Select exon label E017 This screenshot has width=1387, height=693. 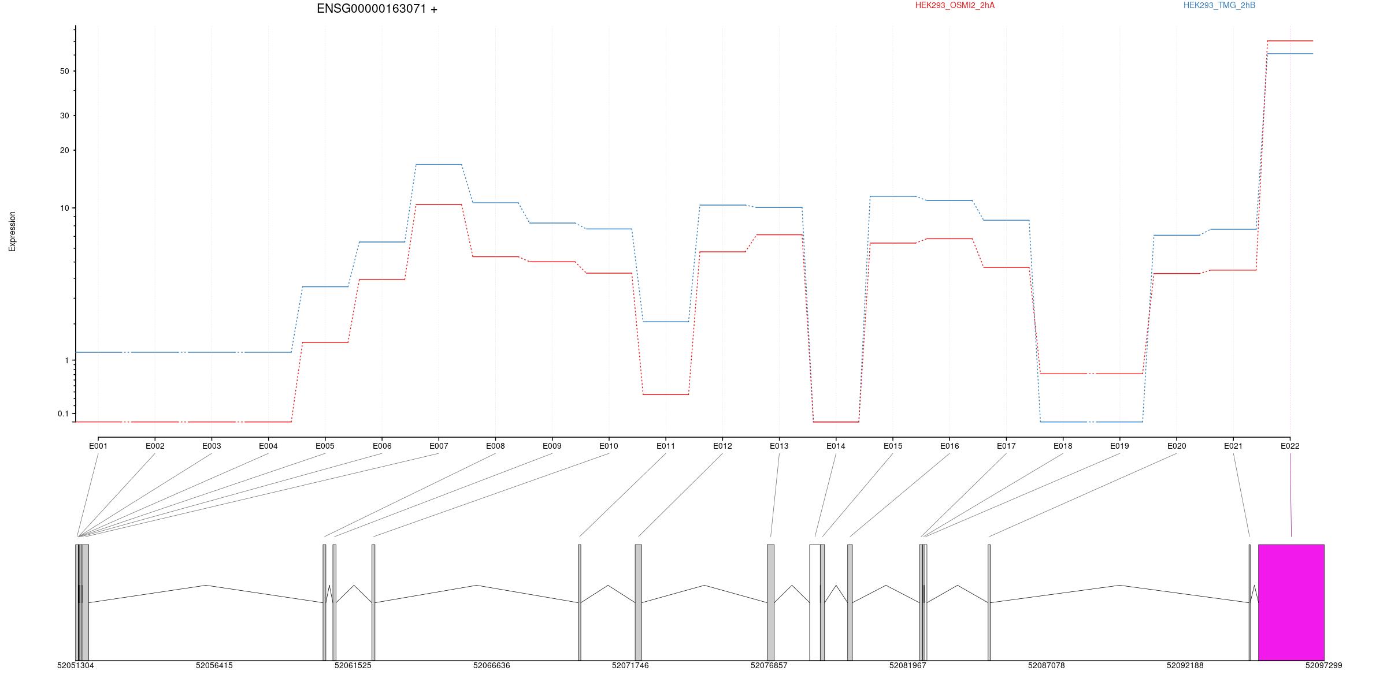(1006, 446)
